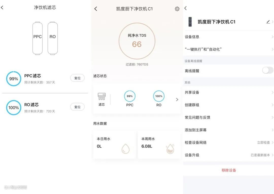
Task: Open 常见问题与反馈
Action: coord(229,117)
